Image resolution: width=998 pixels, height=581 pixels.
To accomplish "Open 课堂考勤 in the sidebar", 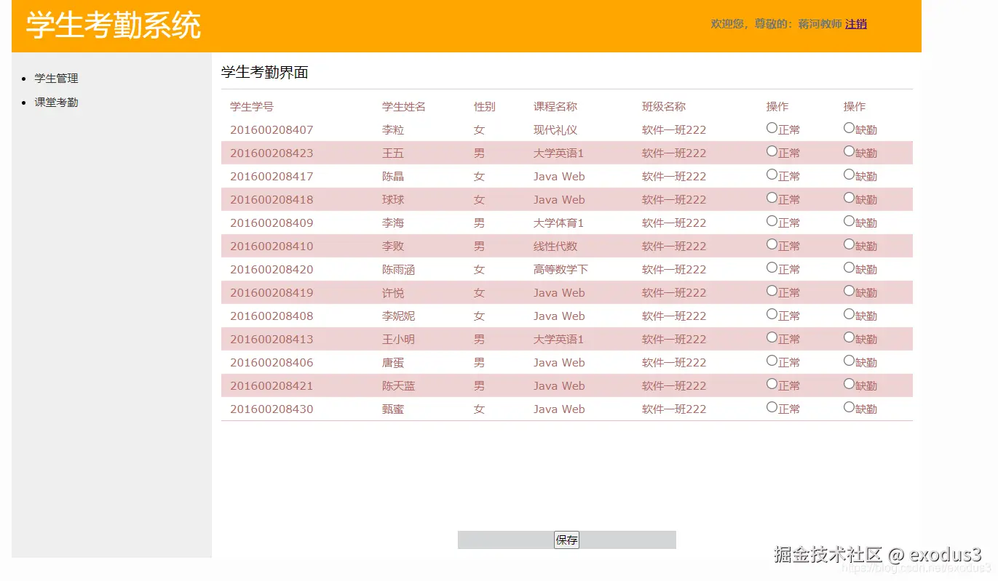I will coord(56,103).
